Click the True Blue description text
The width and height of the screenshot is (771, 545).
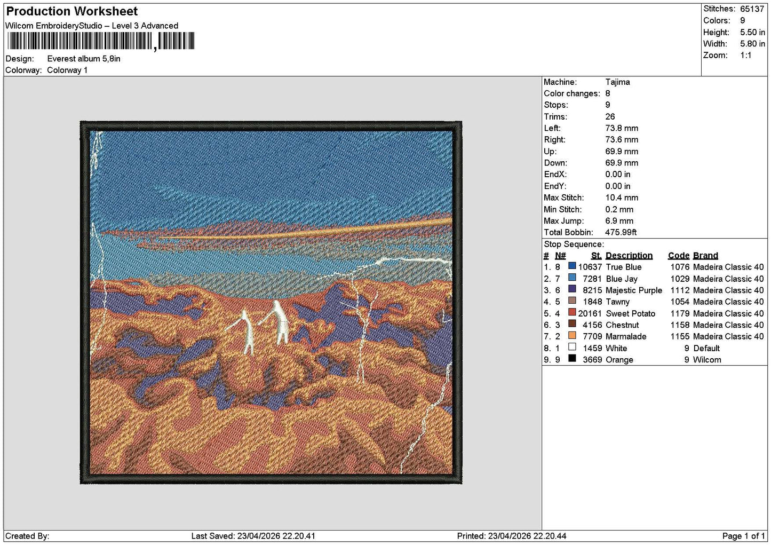(624, 267)
